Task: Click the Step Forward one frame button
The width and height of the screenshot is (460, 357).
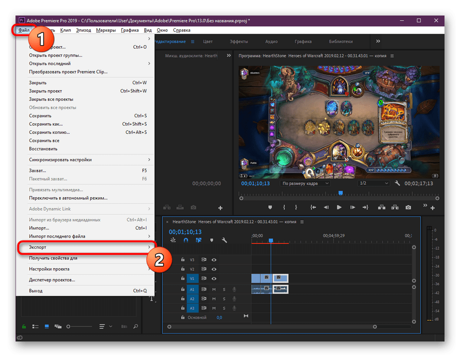Action: point(352,207)
